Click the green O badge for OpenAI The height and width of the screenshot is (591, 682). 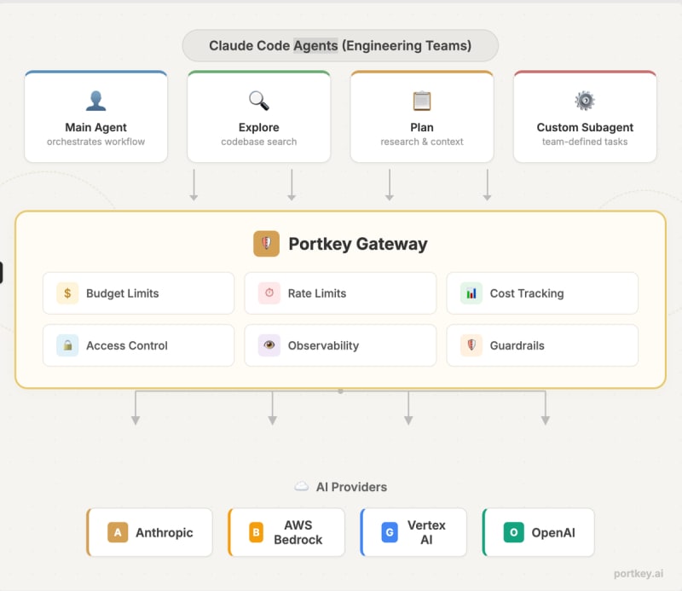514,532
